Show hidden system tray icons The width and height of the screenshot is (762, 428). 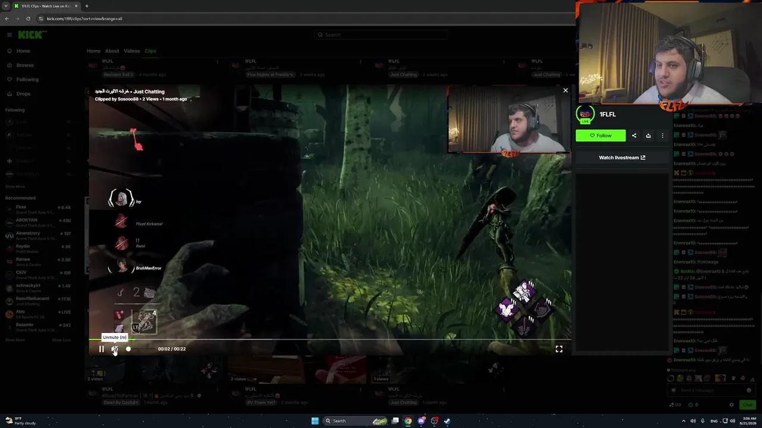coord(683,421)
